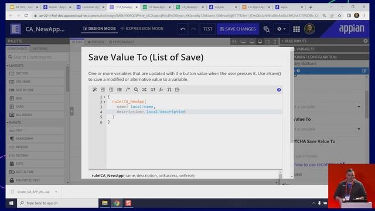This screenshot has height=211, width=375.
Task: Click the Windows Start button
Action: coord(11,203)
